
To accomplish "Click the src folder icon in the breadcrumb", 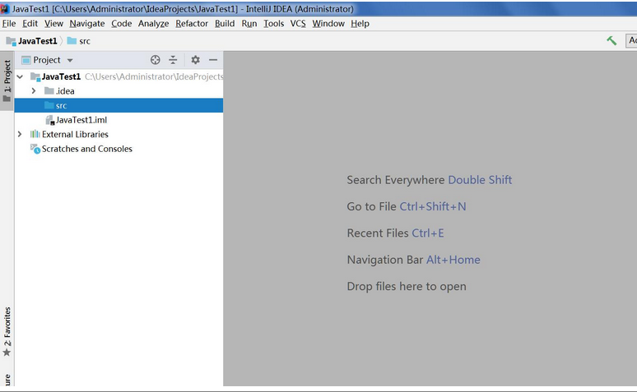I will point(72,40).
